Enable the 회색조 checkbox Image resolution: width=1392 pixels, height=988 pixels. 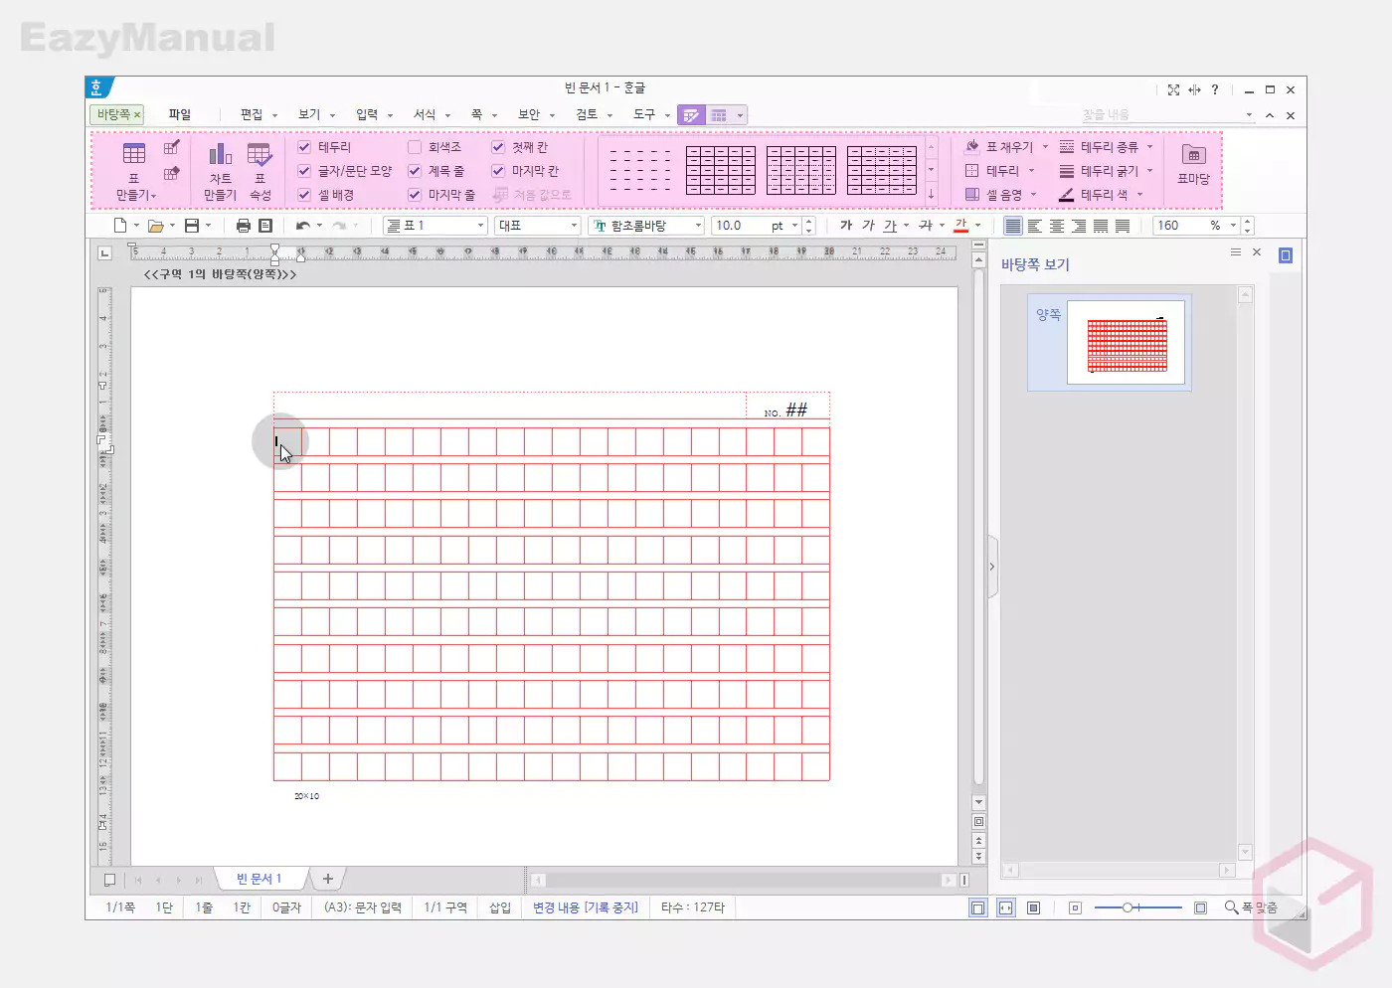(x=415, y=147)
